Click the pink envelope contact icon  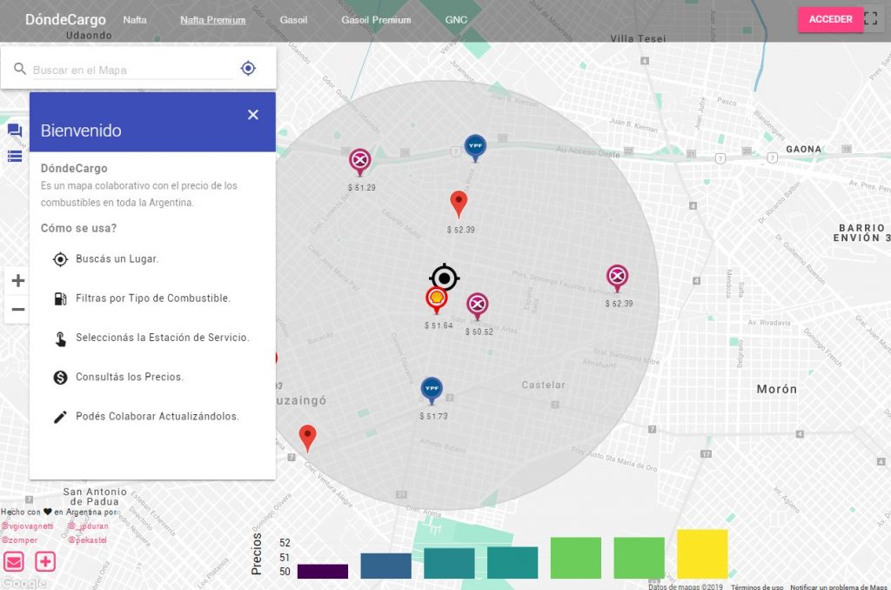(x=14, y=561)
